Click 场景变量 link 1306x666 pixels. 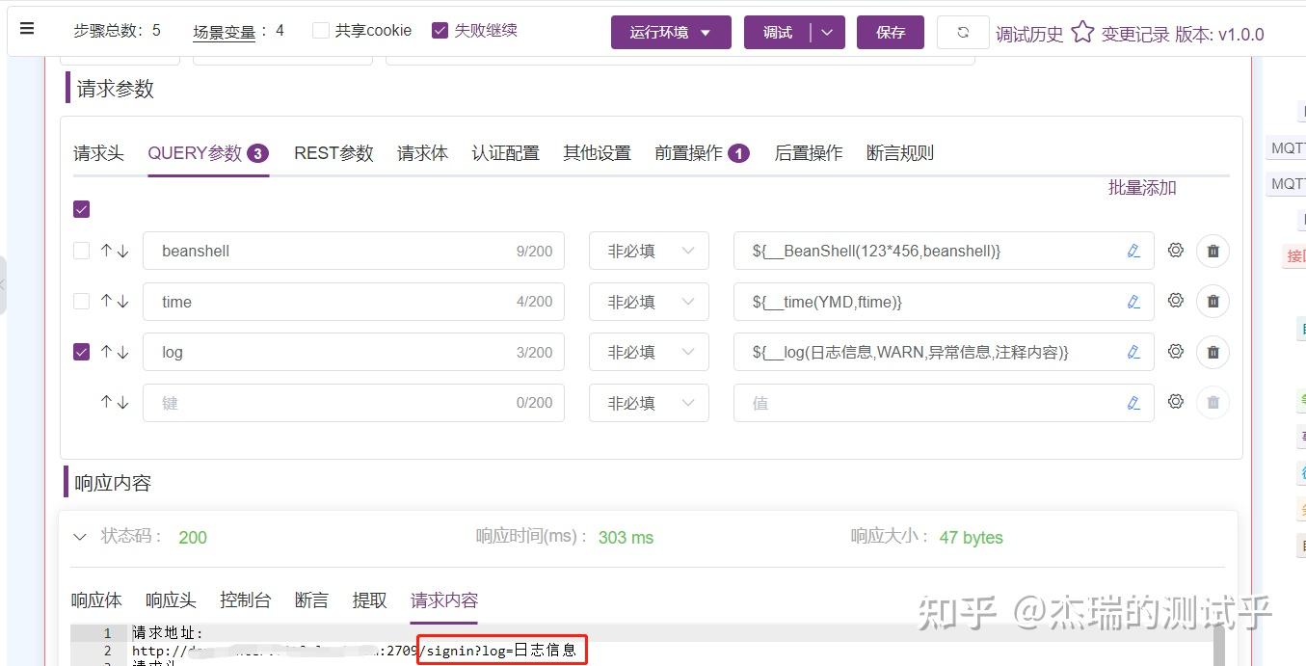pos(224,32)
